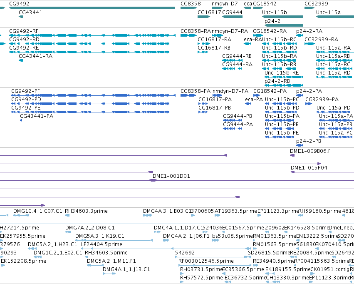Select EST DMG4A.1_1.J13.C1
354x284 pixels.
click(x=126, y=269)
